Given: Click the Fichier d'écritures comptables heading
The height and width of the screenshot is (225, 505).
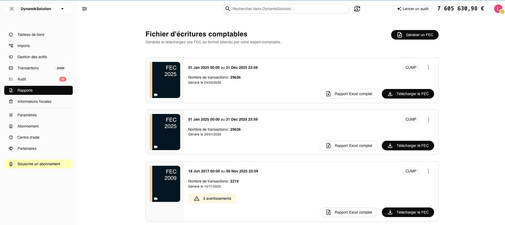Looking at the screenshot, I should click(196, 34).
